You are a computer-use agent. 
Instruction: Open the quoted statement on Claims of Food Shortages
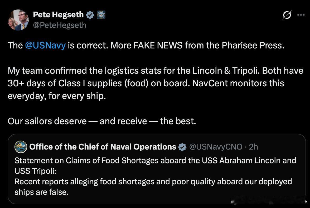pyautogui.click(x=155, y=160)
